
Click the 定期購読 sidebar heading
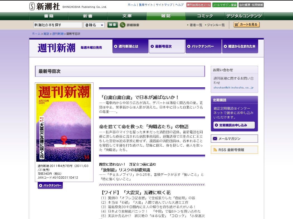[x=220, y=100]
